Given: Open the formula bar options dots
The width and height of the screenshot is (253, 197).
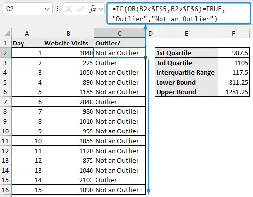Looking at the screenshot, I should pyautogui.click(x=58, y=9).
